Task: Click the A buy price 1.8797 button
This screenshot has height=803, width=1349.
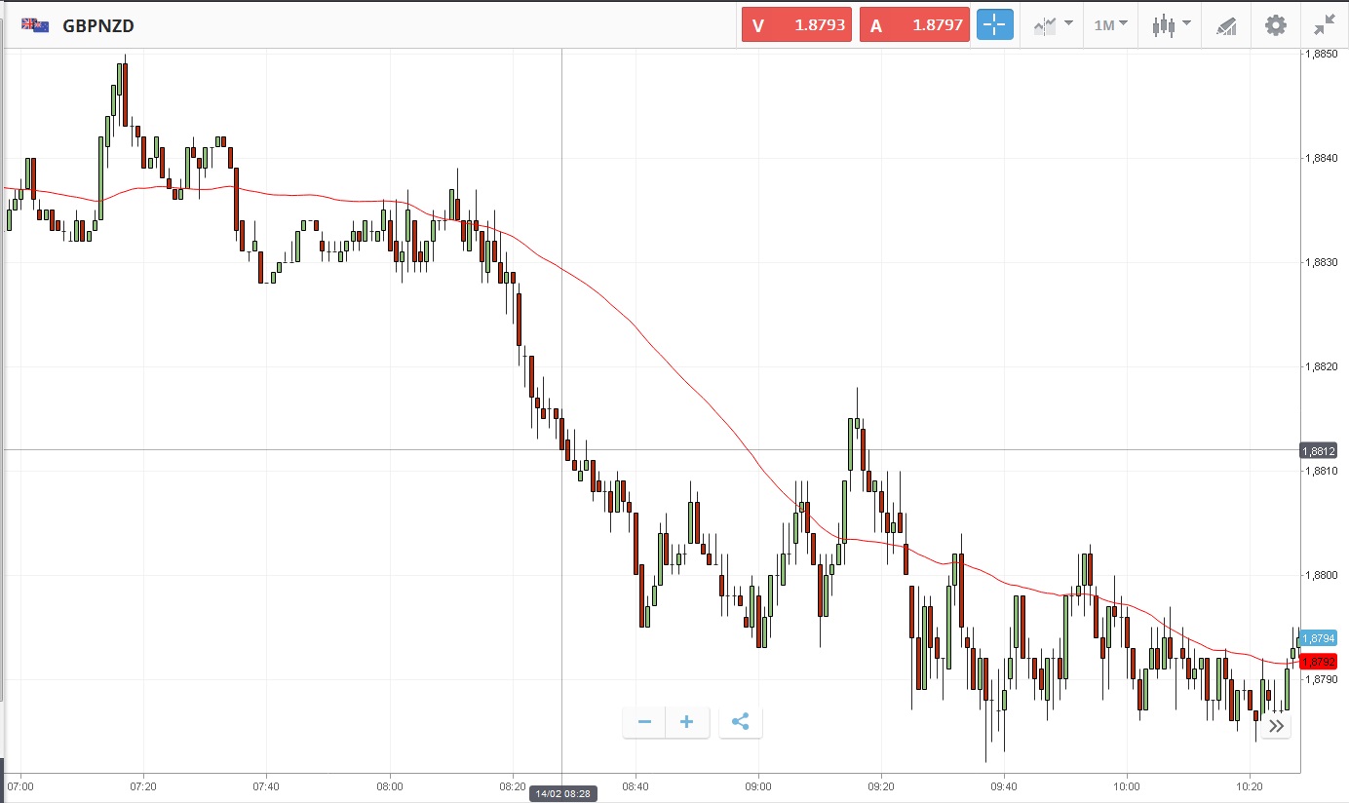Action: click(x=914, y=25)
